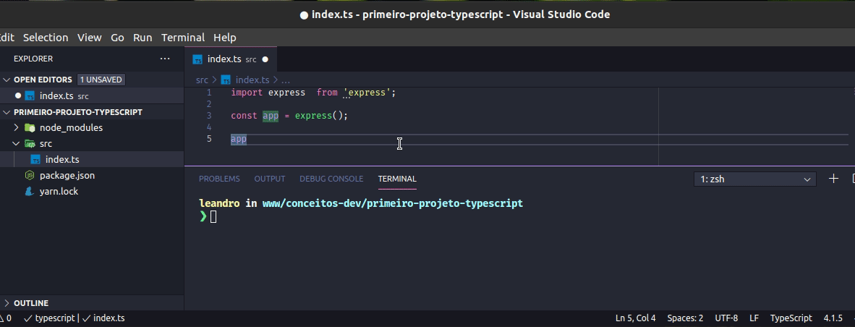This screenshot has height=327, width=855.
Task: Click the unsaved dot beside index.ts in Open Editors
Action: click(18, 95)
